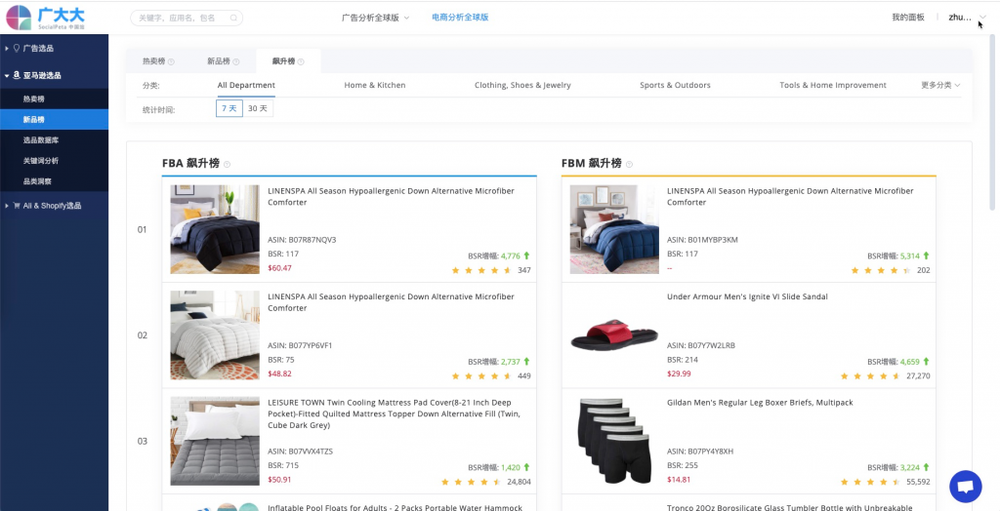Screen dimensions: 1000x511
Task: Select the 7 天 time range
Action: point(229,108)
